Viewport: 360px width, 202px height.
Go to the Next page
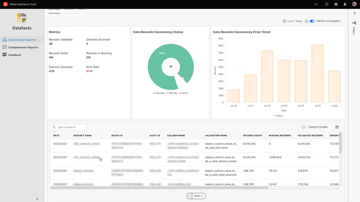coord(199,196)
